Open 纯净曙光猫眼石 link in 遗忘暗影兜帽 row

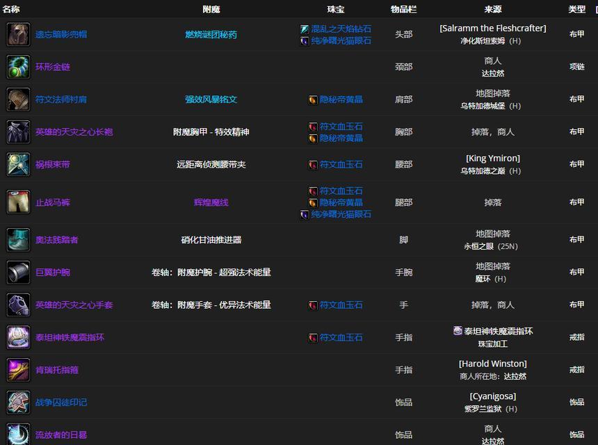point(341,41)
